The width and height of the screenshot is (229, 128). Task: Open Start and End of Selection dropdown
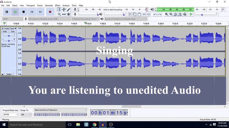[60, 110]
